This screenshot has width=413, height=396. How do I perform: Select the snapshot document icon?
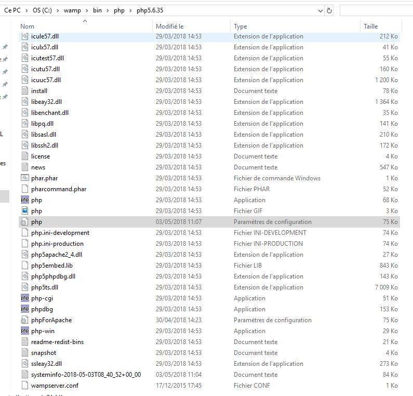pyautogui.click(x=25, y=353)
